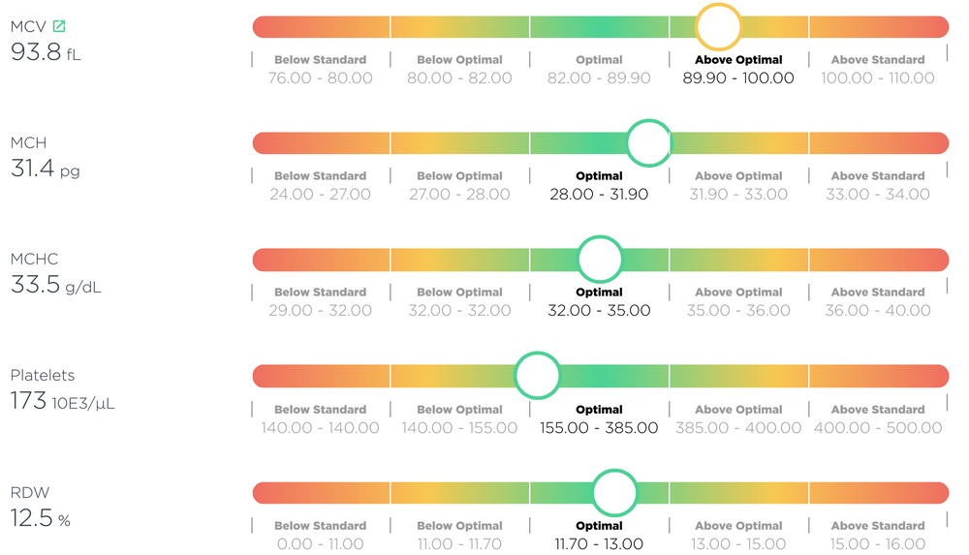969x555 pixels.
Task: Click the RDW slider marker circle
Action: point(613,492)
